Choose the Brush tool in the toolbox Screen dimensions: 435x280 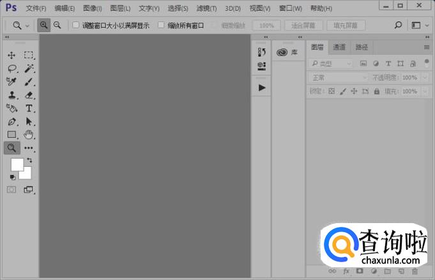pyautogui.click(x=29, y=82)
